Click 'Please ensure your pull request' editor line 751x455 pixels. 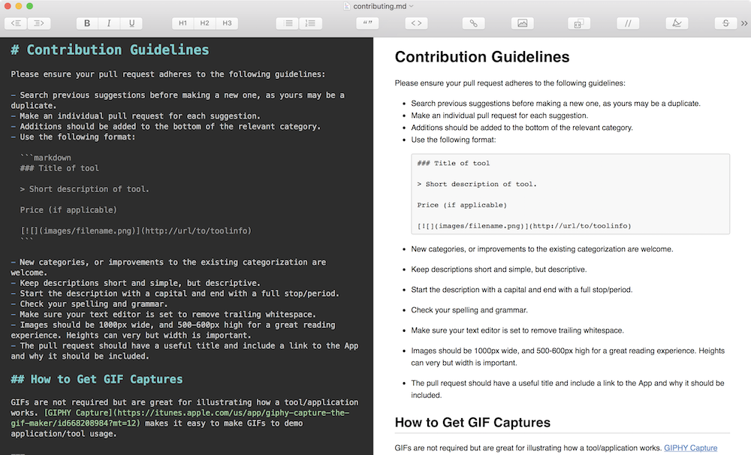[168, 74]
